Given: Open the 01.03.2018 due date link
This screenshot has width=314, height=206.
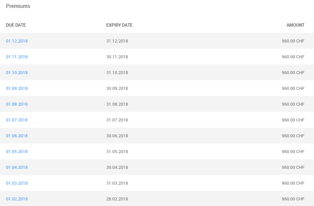Looking at the screenshot, I should 17,183.
